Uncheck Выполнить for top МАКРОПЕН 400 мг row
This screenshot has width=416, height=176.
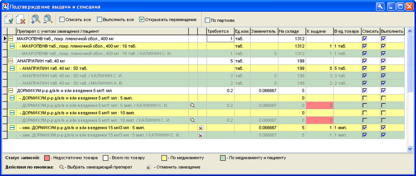(384, 39)
